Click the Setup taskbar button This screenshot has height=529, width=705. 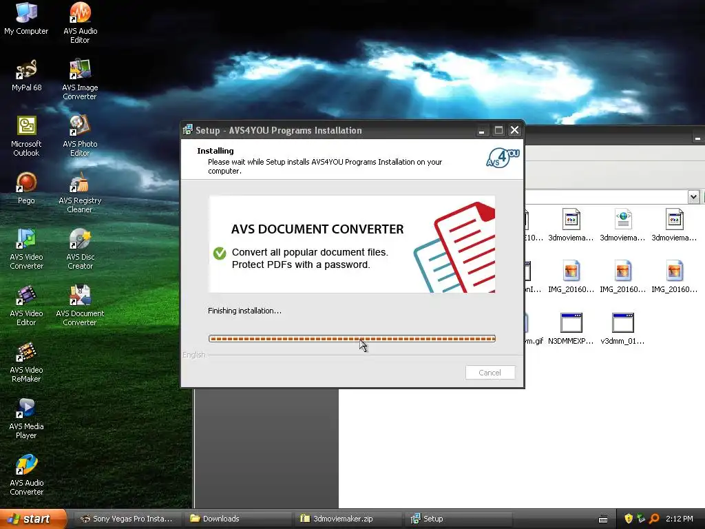click(x=459, y=519)
